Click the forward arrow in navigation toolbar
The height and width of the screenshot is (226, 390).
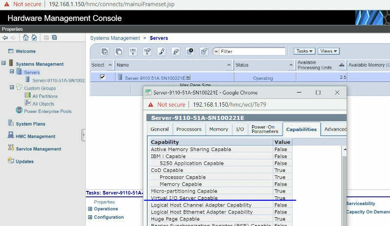coord(13,38)
